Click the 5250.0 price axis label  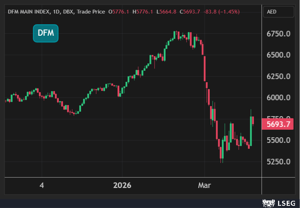(x=278, y=162)
